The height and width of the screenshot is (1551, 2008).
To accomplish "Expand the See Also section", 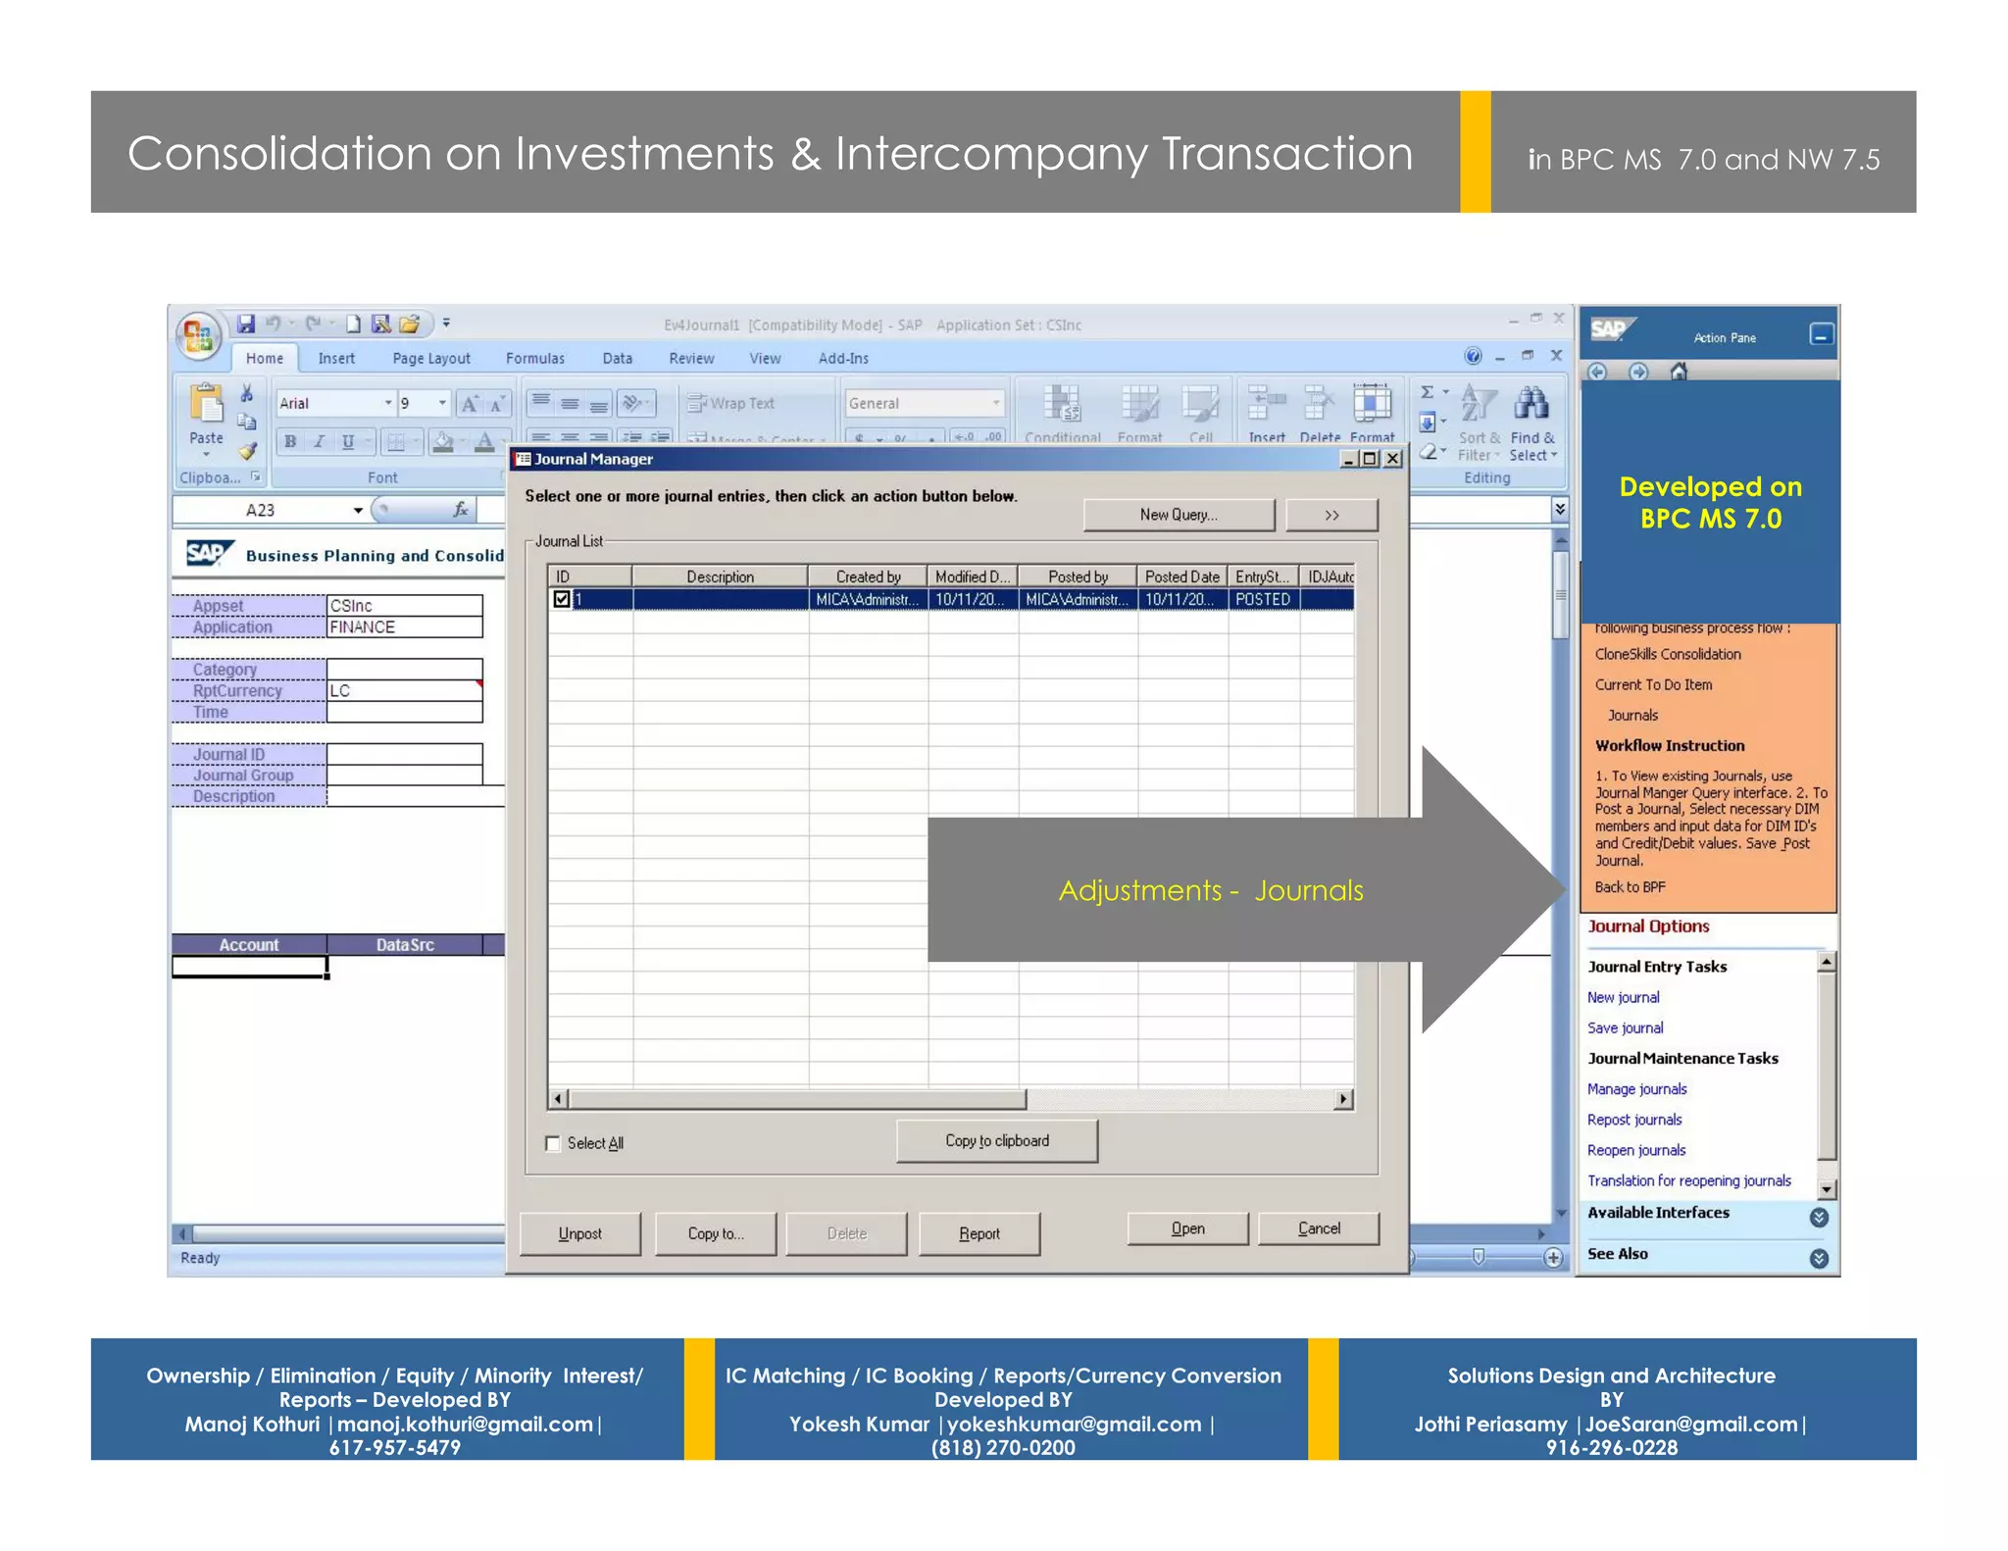I will click(1819, 1258).
